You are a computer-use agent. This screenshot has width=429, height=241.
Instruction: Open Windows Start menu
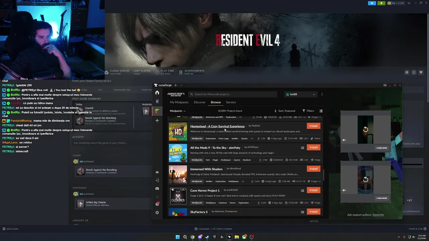[x=178, y=237]
